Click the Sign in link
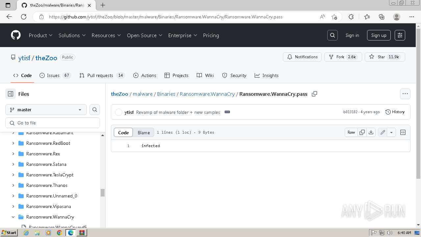This screenshot has height=237, width=421. tap(352, 35)
